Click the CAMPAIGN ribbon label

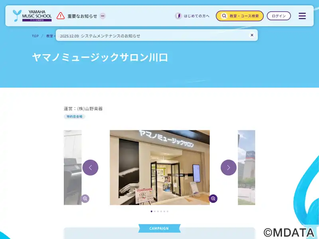pos(159,228)
